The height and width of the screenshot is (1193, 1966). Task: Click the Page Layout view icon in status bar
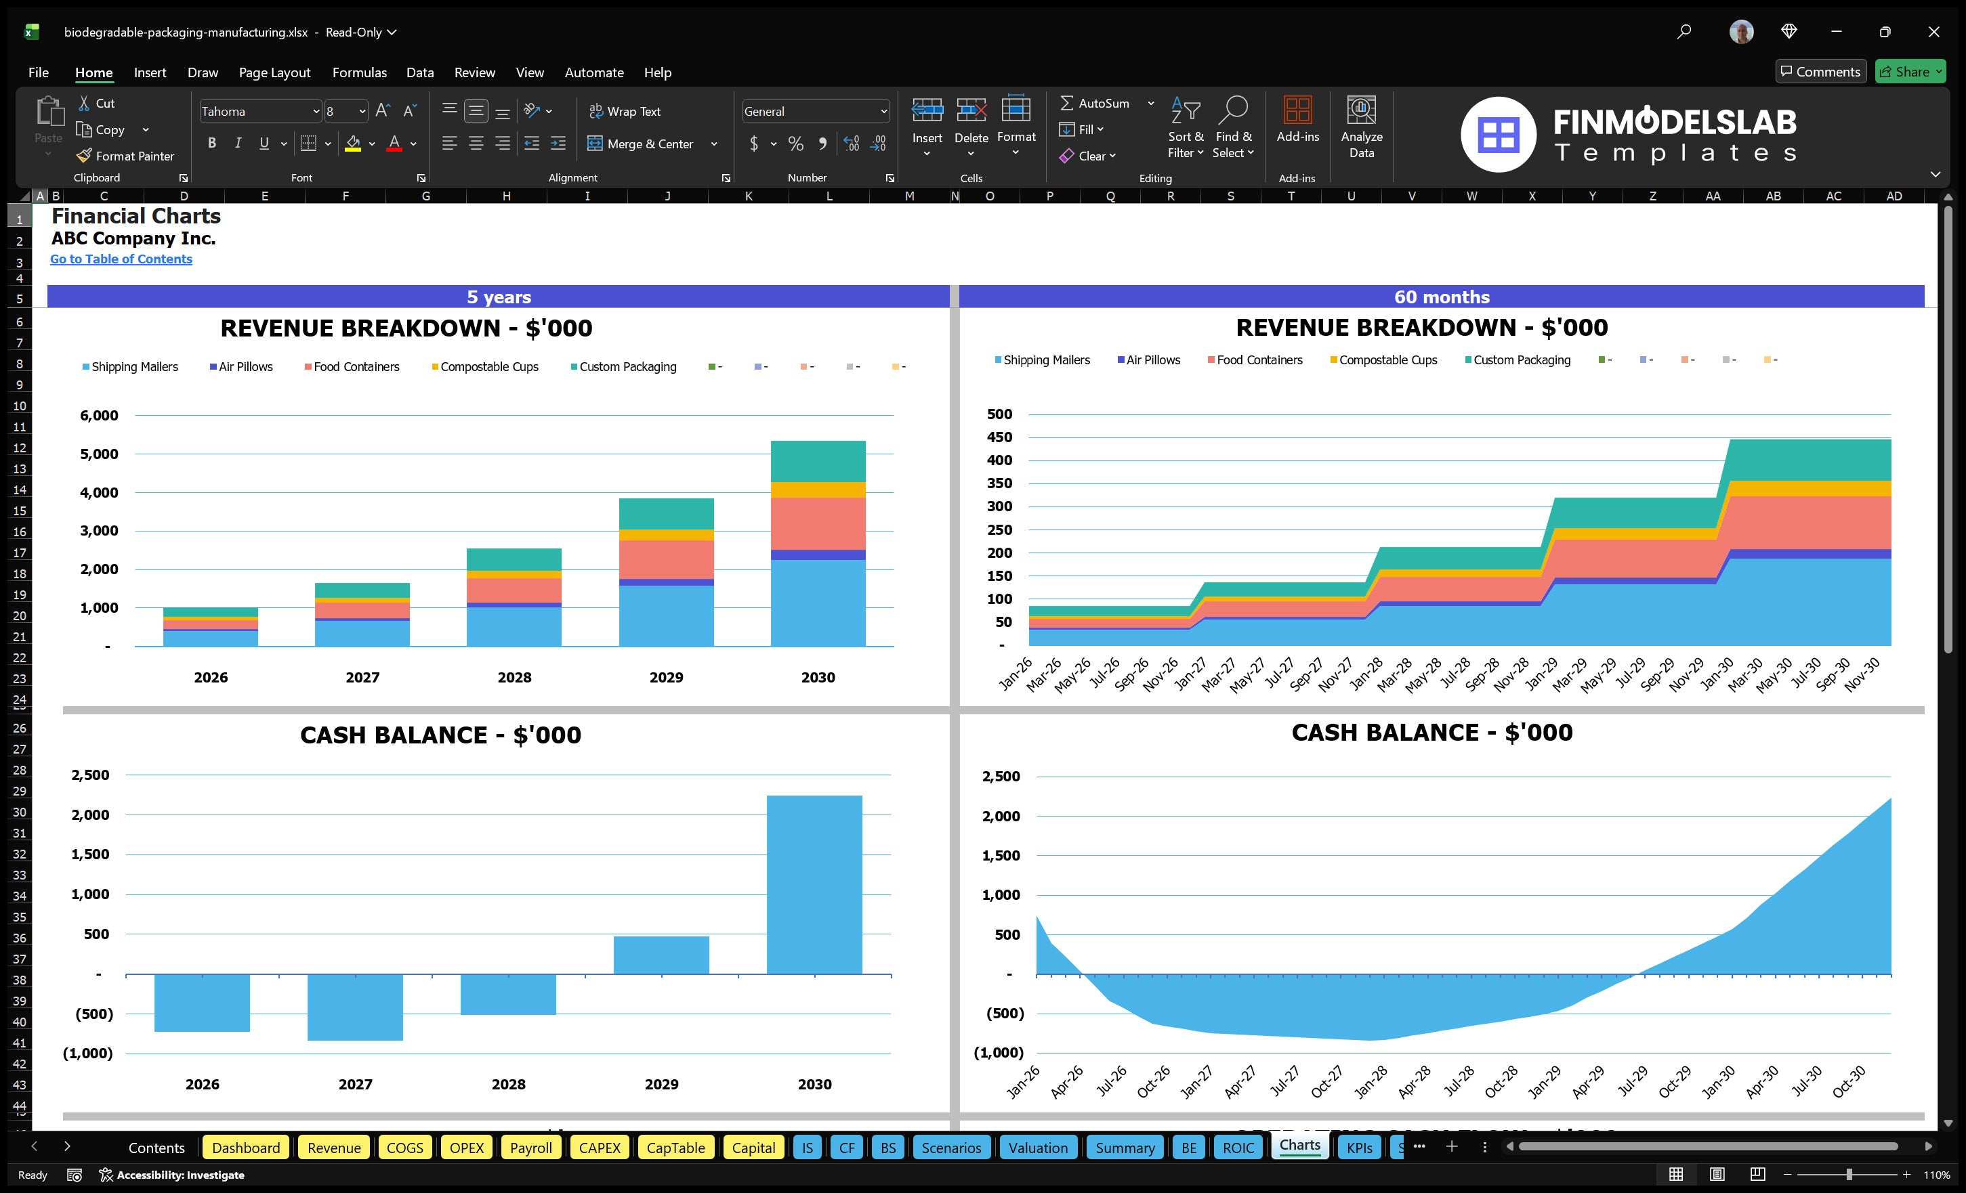coord(1717,1174)
